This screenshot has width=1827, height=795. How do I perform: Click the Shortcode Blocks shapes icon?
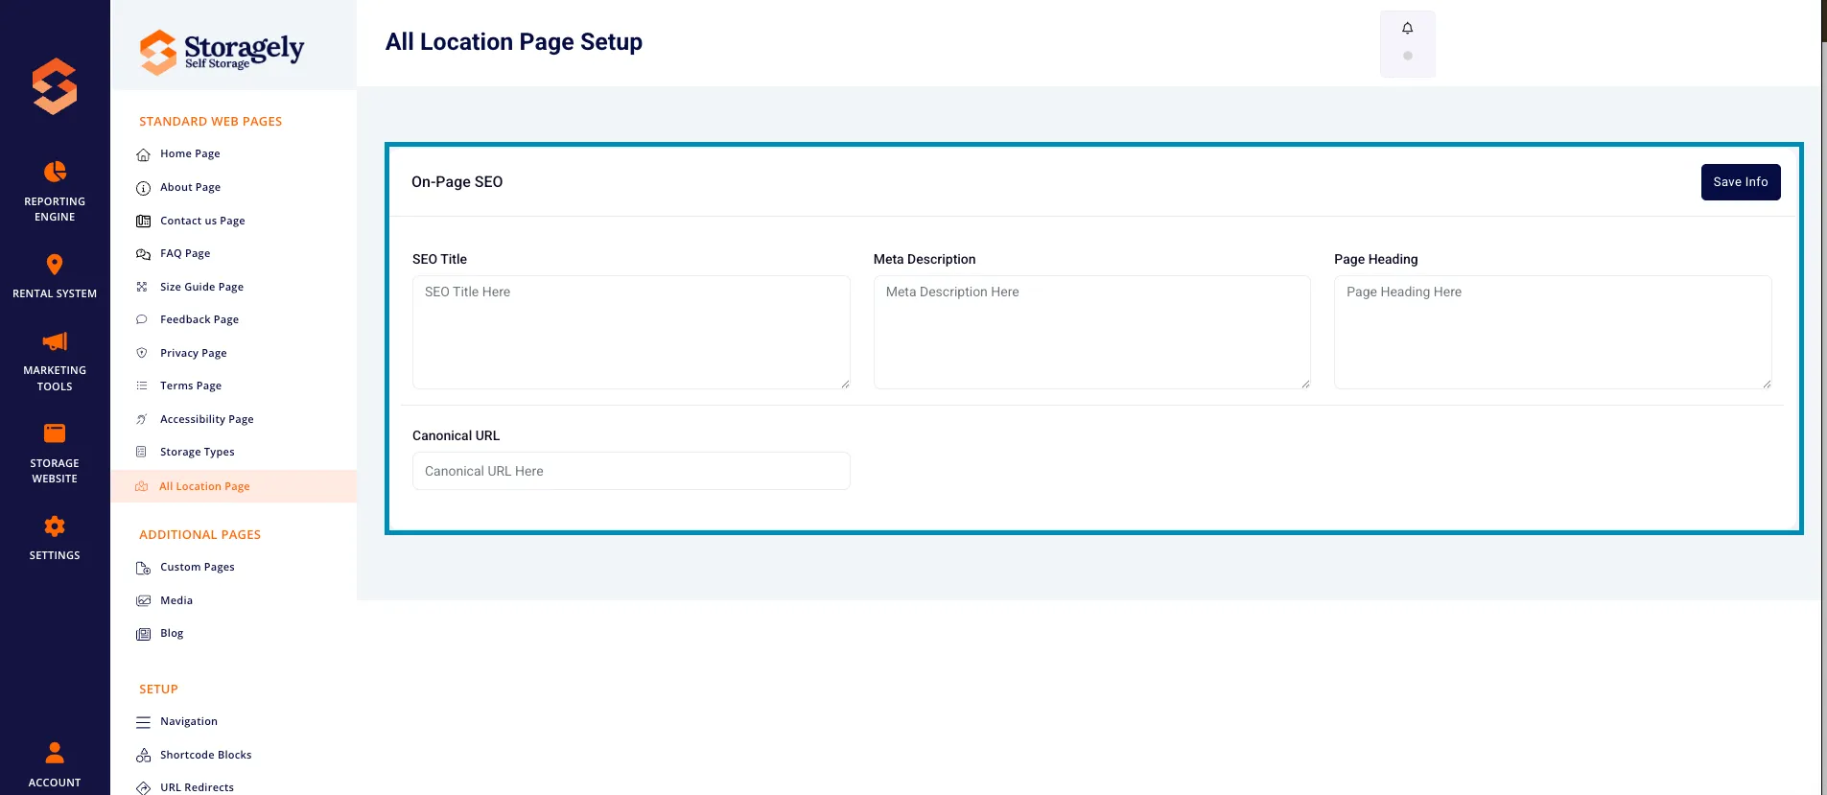143,756
